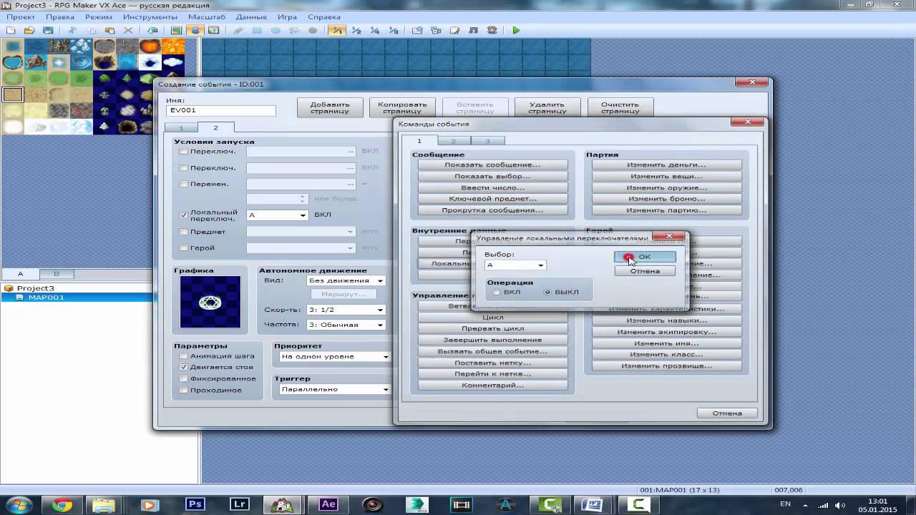Select 1/2 map scale icon
The image size is (916, 515).
click(356, 30)
